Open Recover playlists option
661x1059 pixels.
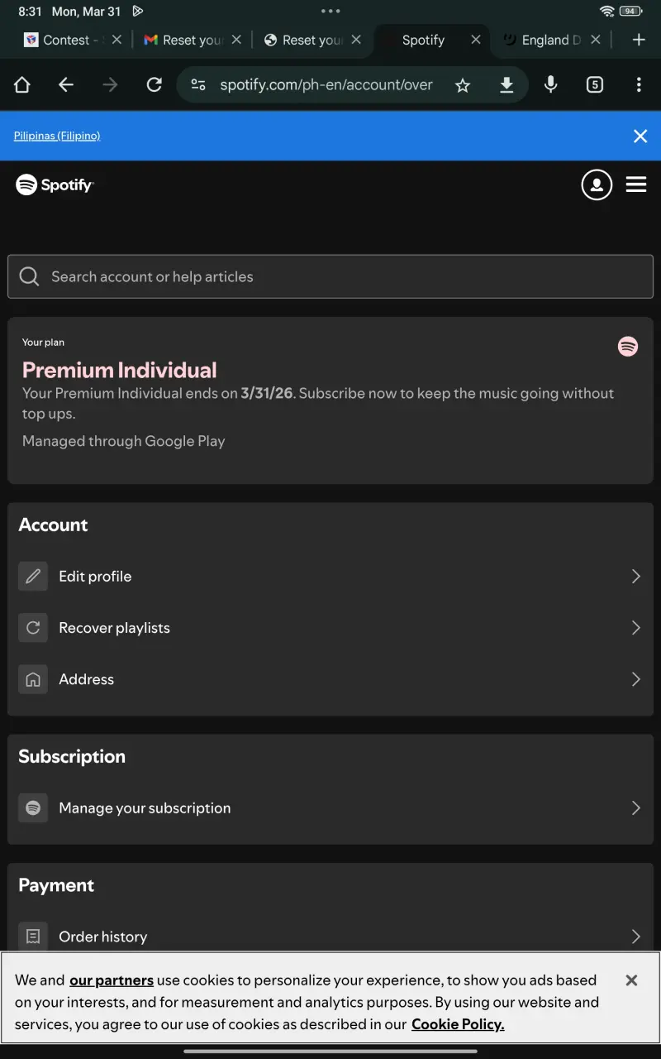coord(330,628)
